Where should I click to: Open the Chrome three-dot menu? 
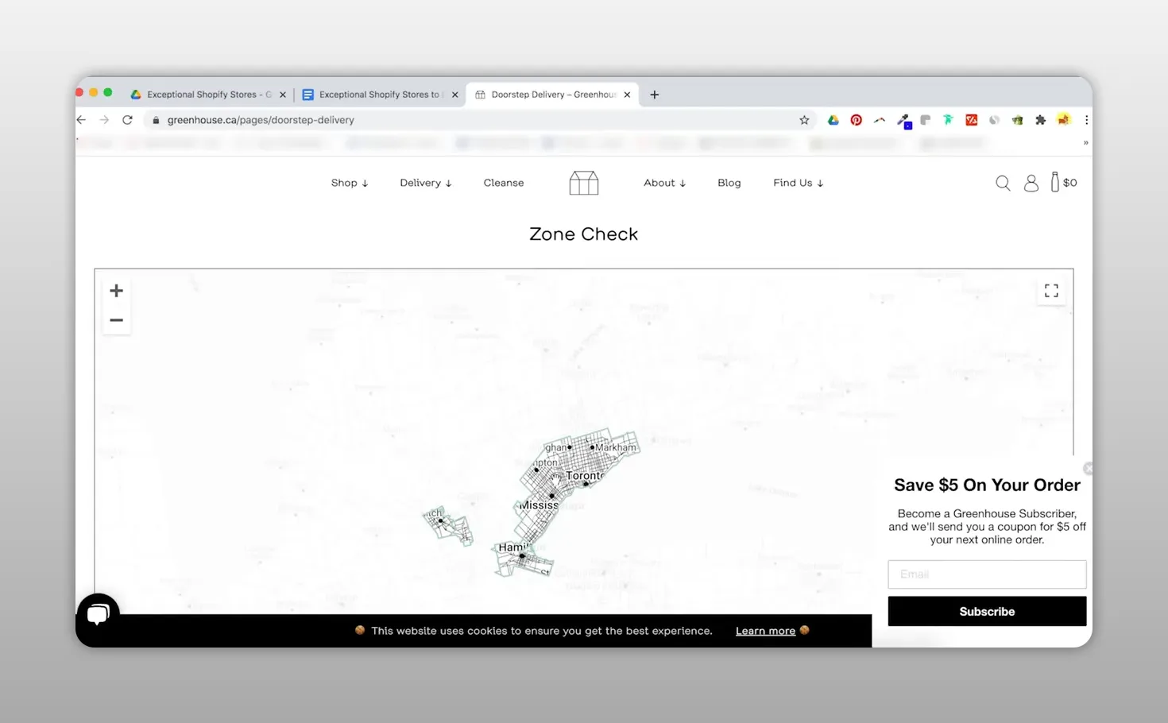click(x=1086, y=120)
